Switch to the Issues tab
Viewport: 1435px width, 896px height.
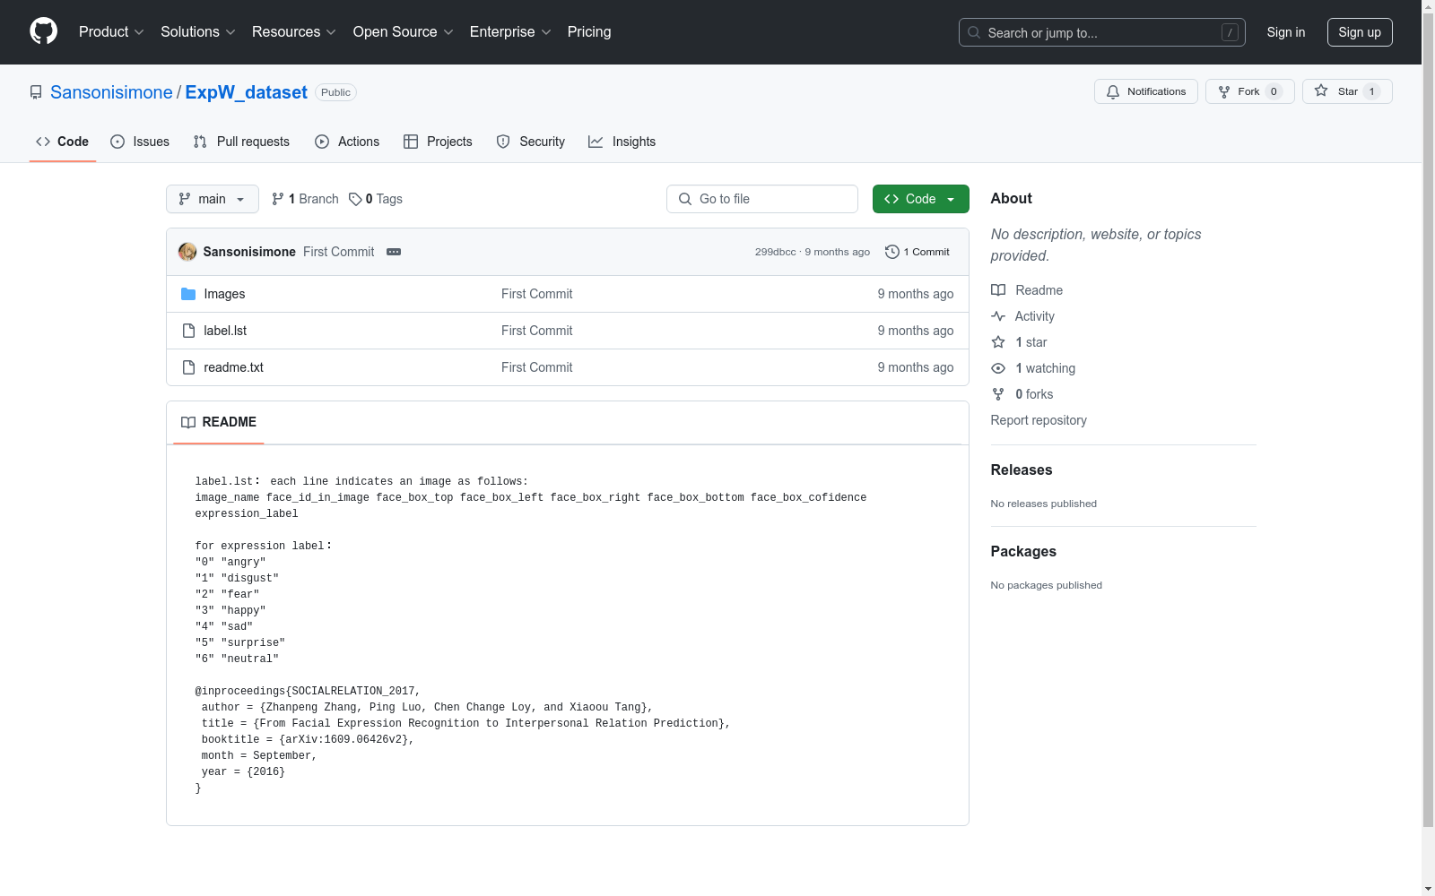tap(140, 142)
